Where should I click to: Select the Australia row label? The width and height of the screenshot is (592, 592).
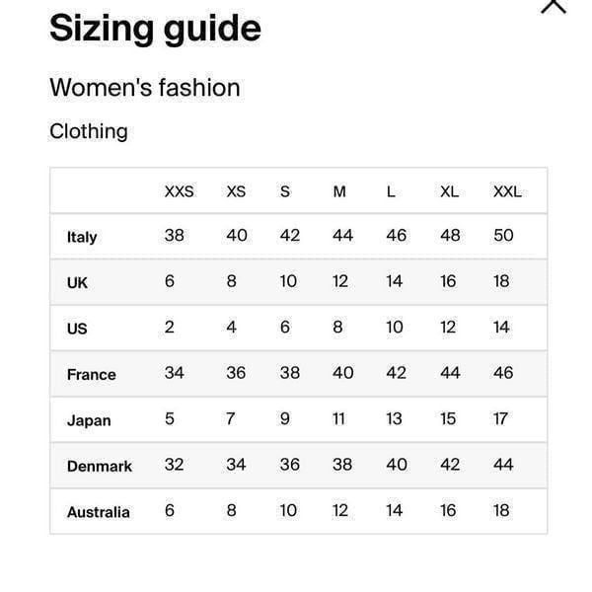pyautogui.click(x=98, y=512)
